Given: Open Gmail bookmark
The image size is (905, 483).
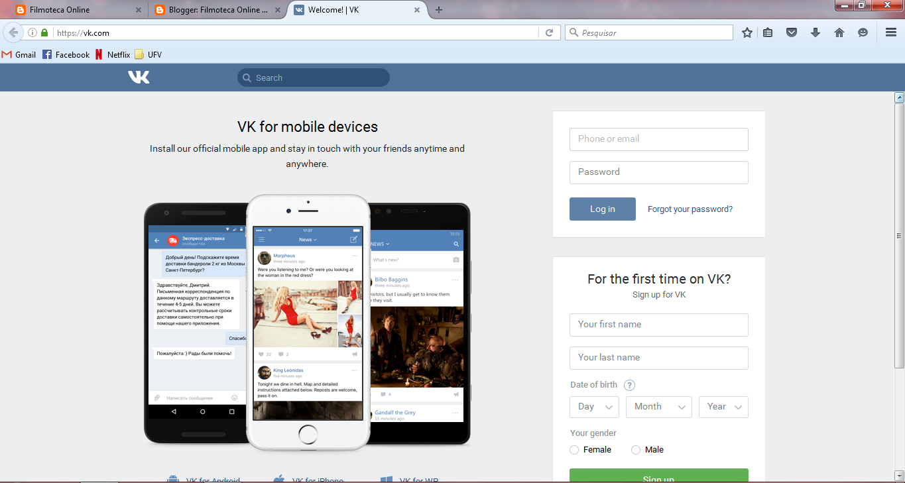Looking at the screenshot, I should point(19,54).
